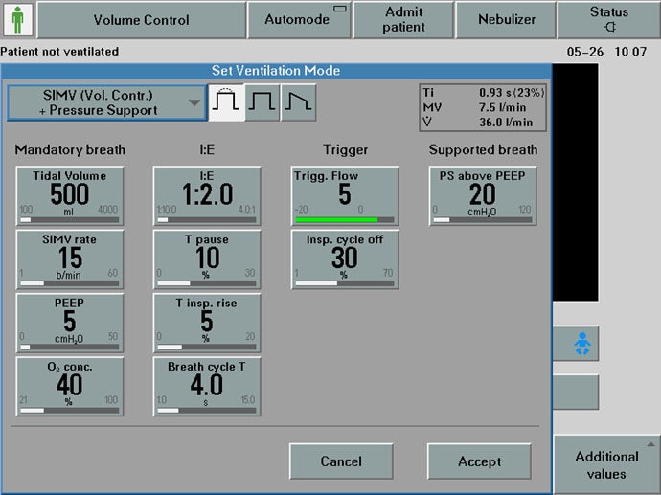
Task: Accept the ventilation mode settings
Action: click(x=479, y=461)
